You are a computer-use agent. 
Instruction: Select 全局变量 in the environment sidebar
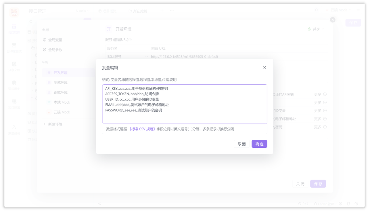pyautogui.click(x=52, y=40)
